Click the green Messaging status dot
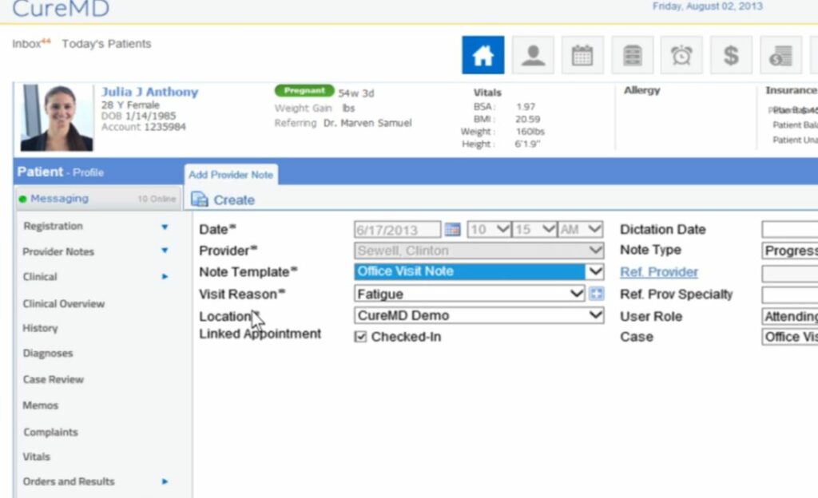 tap(22, 199)
